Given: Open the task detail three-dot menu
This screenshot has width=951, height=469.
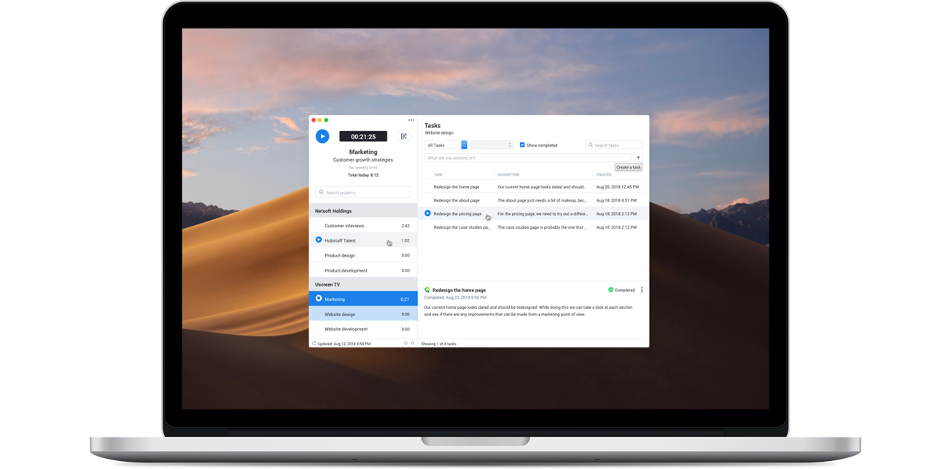Looking at the screenshot, I should 642,289.
